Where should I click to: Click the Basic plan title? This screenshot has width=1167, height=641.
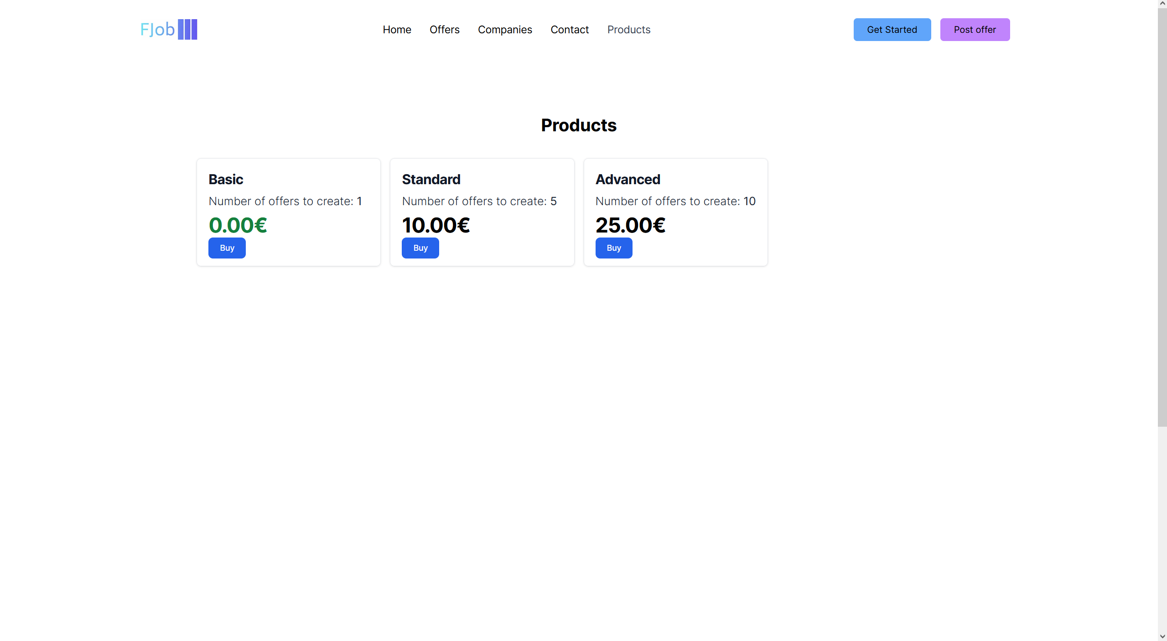tap(226, 180)
